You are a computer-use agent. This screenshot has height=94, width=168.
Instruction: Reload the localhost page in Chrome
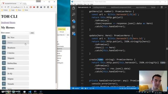(8, 7)
